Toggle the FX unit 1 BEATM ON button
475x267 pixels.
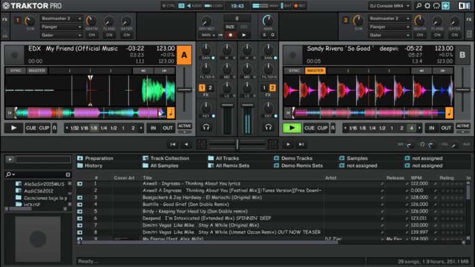(92, 35)
